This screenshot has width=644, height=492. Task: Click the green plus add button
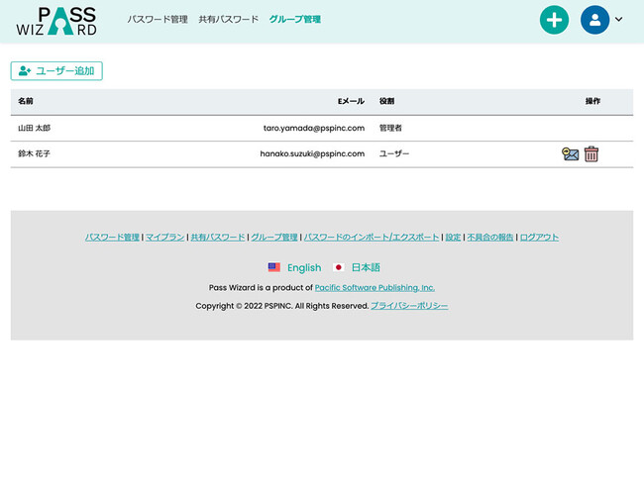(554, 20)
